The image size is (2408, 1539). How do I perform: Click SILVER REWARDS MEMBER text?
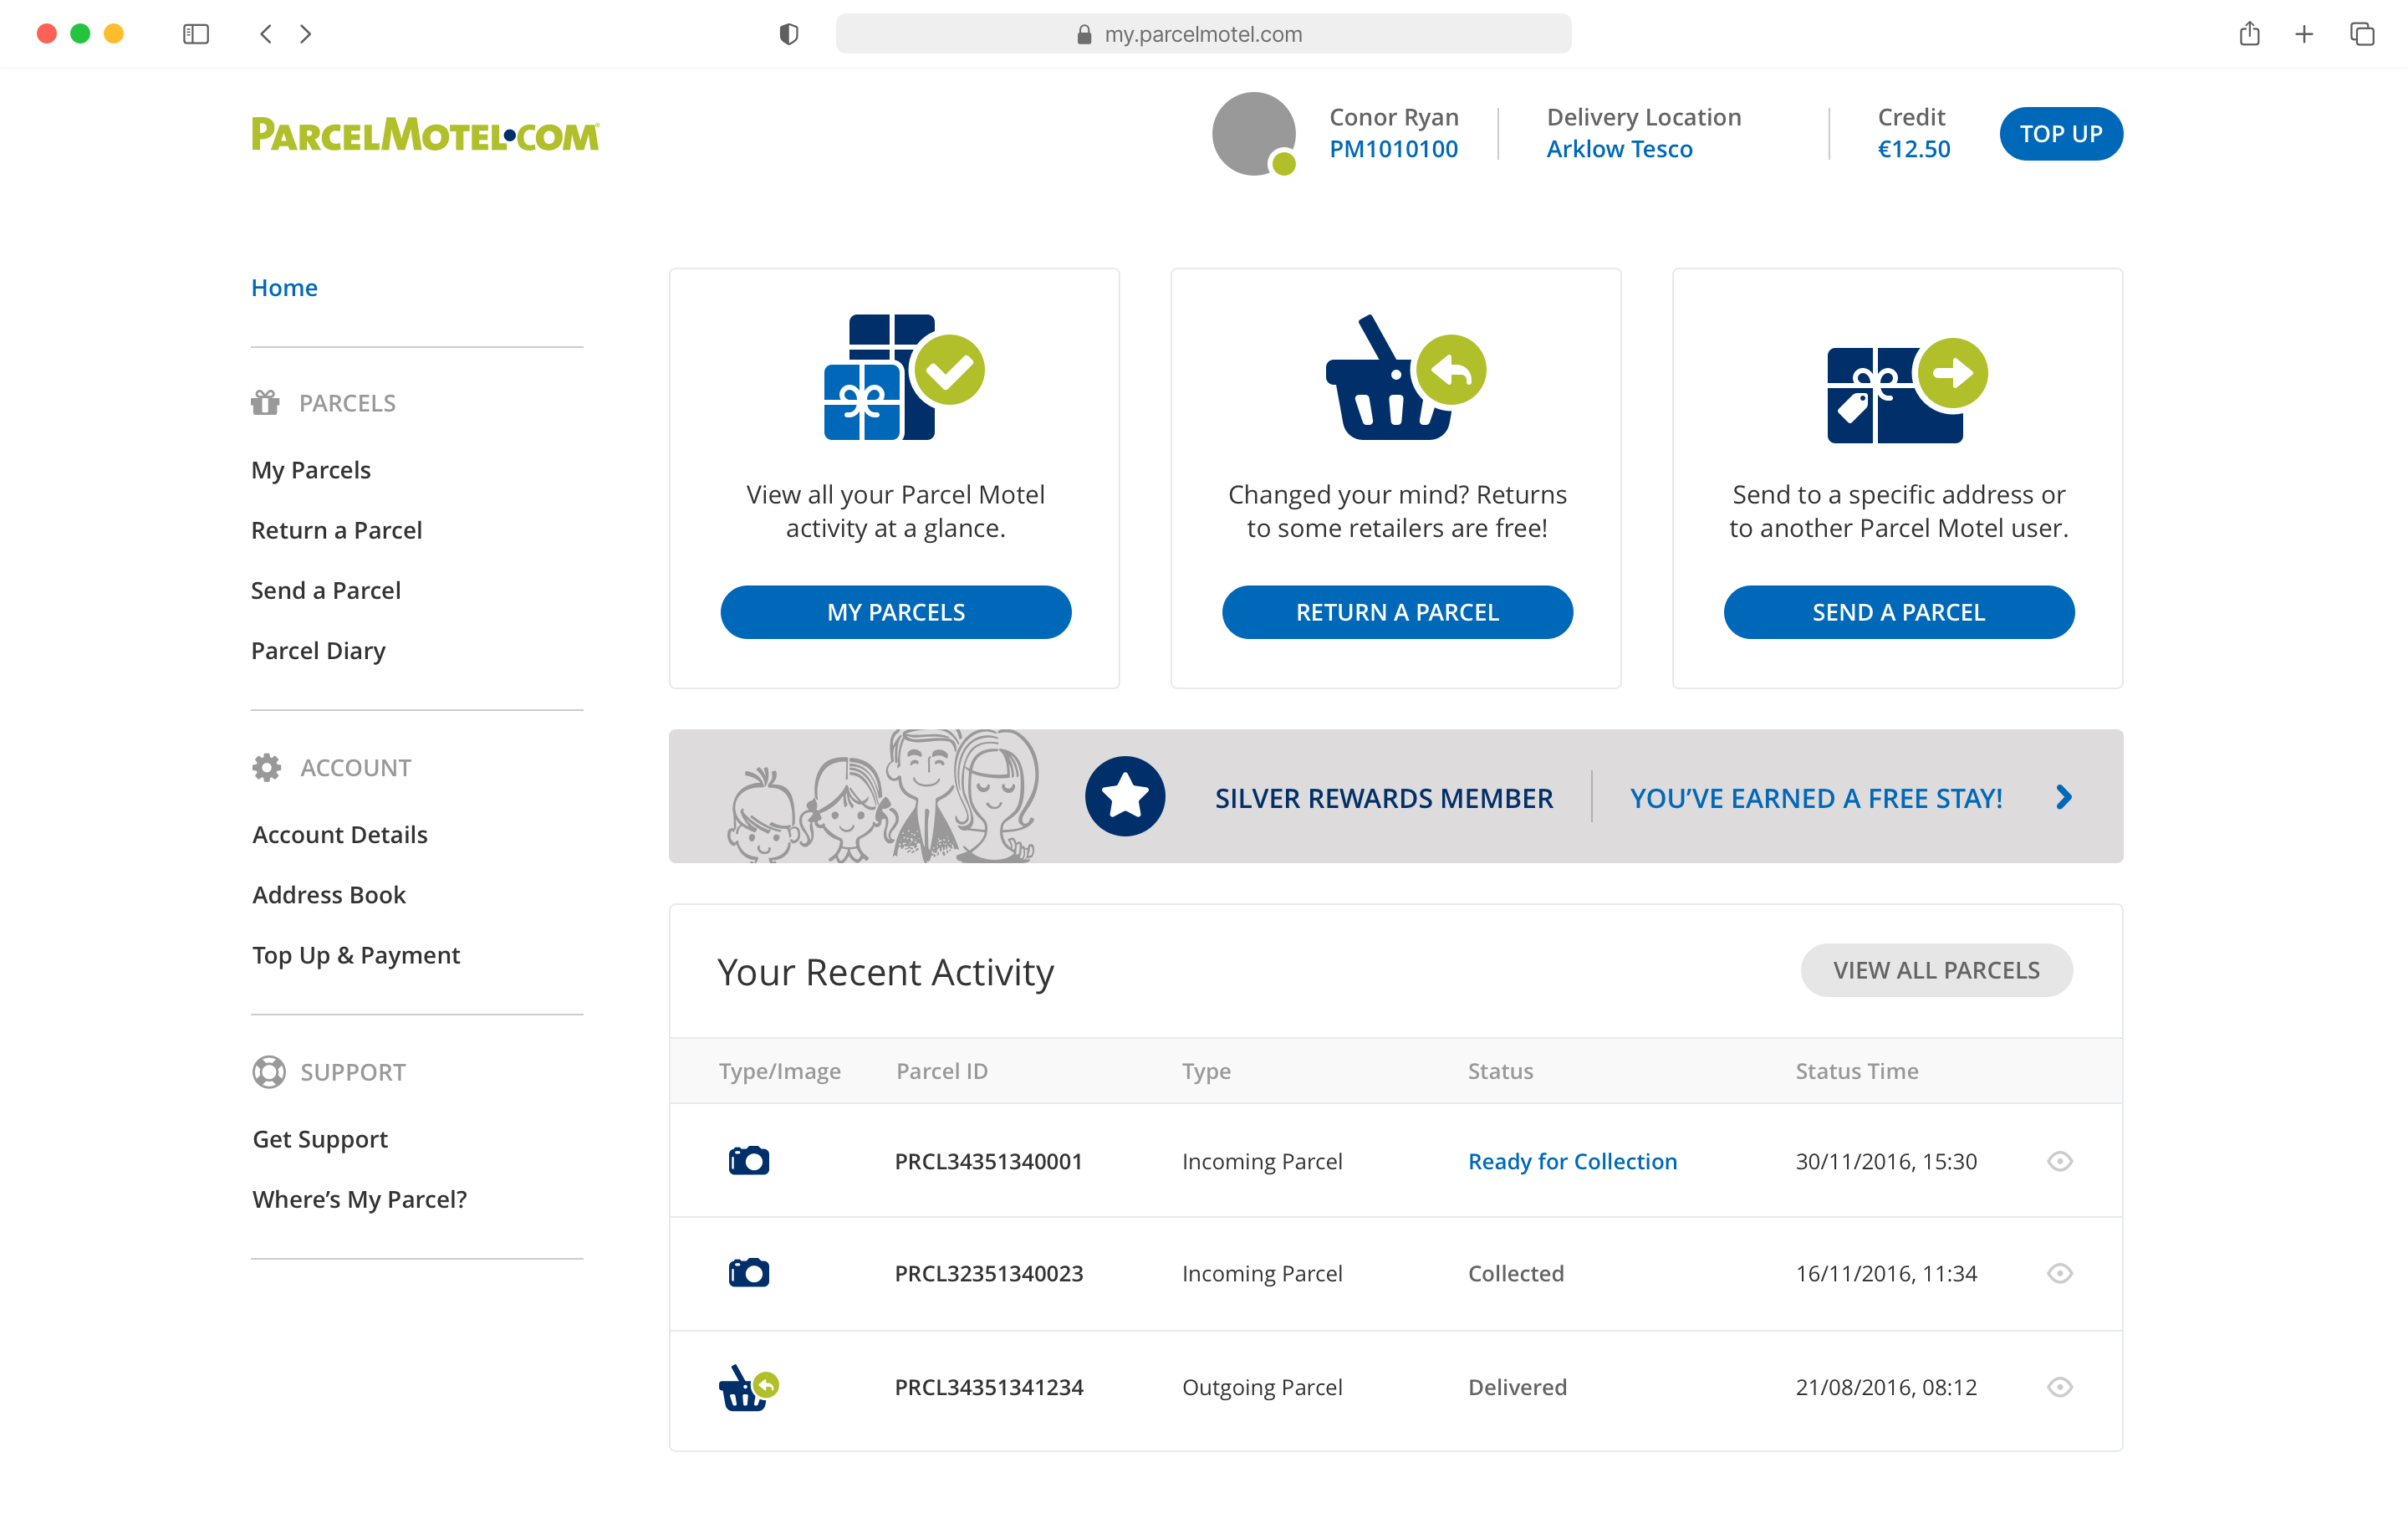[1384, 797]
